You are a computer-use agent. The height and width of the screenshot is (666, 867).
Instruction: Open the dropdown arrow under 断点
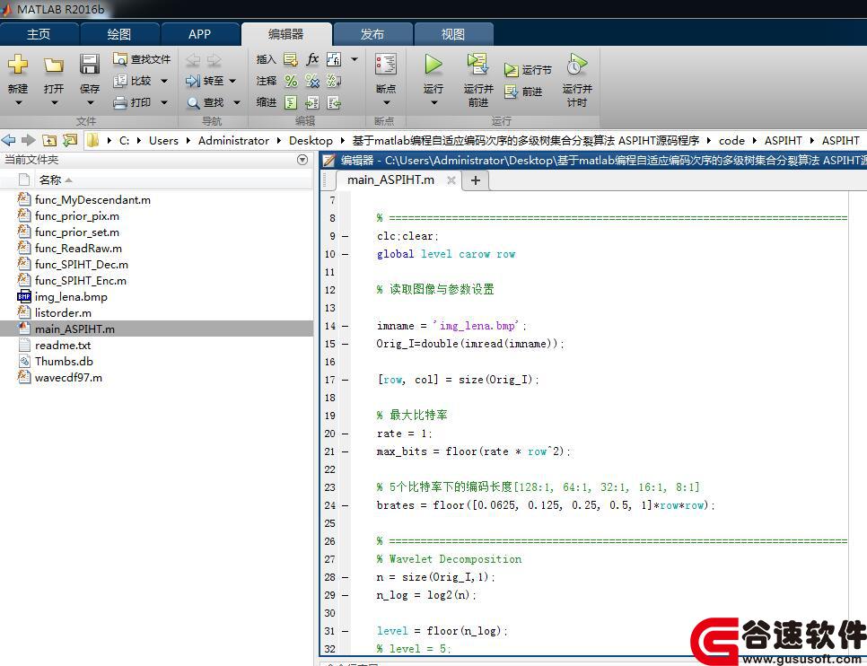pos(386,102)
